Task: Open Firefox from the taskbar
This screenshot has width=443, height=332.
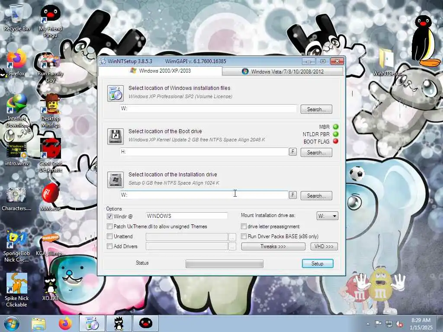Action: (65, 323)
